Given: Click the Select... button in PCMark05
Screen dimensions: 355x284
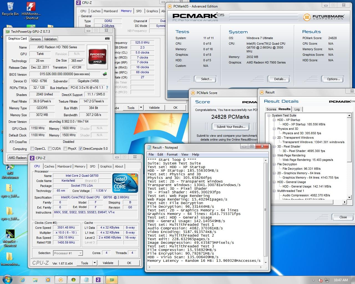Looking at the screenshot, I should click(x=206, y=79).
